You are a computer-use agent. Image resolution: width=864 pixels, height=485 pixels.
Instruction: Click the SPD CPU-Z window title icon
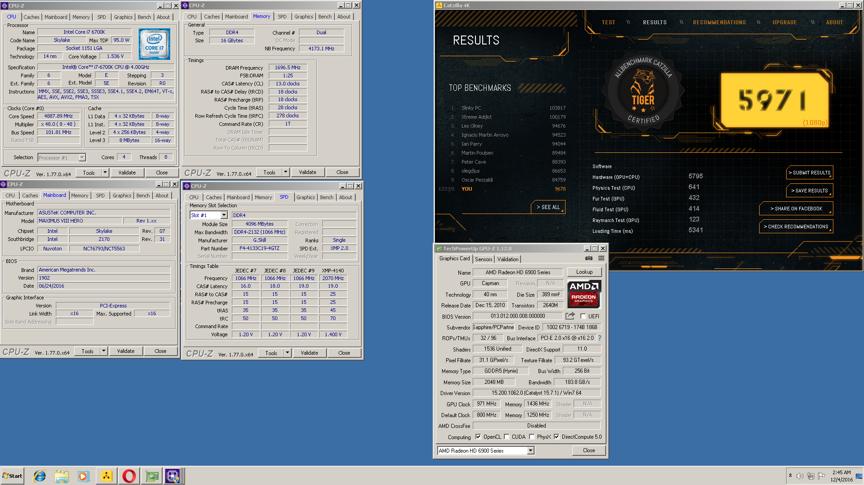pyautogui.click(x=187, y=186)
